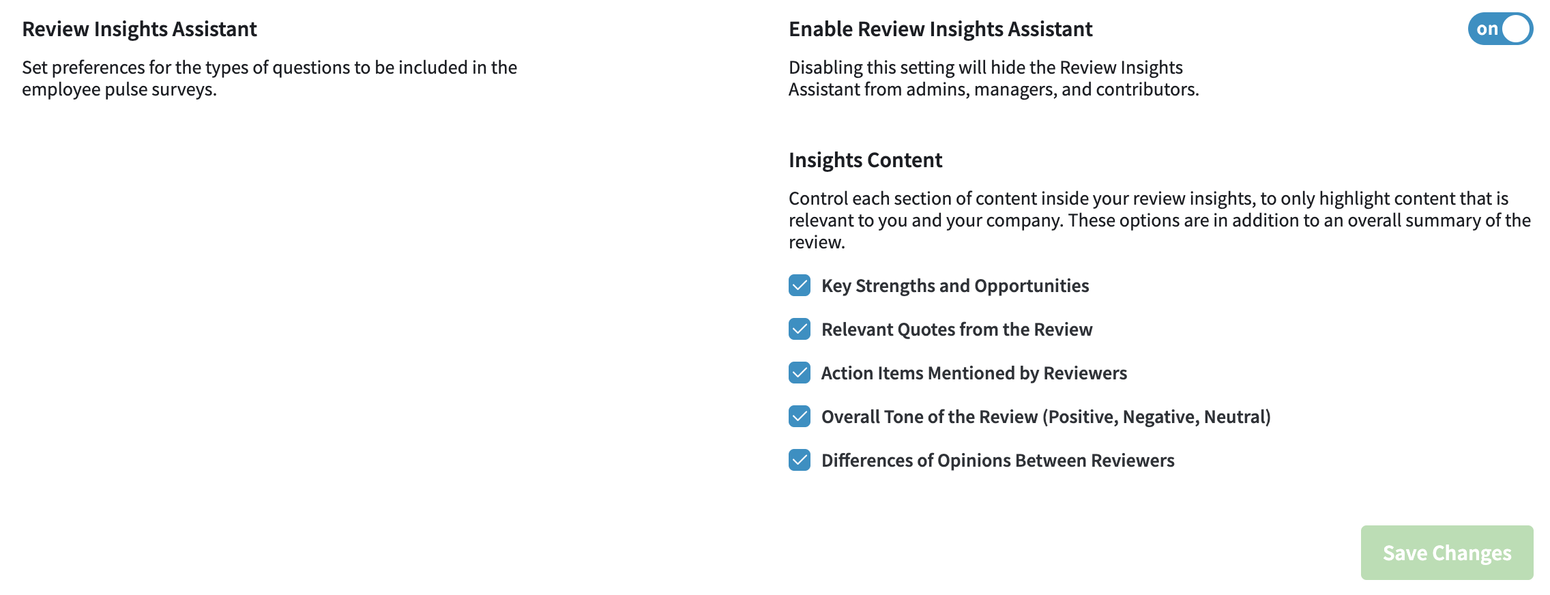
Task: Toggle the Action Items Mentioned by Reviewers checkbox
Action: [x=800, y=373]
